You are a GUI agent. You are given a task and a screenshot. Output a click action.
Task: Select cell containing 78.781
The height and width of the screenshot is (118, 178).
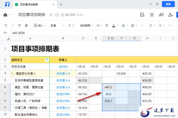click(x=83, y=115)
